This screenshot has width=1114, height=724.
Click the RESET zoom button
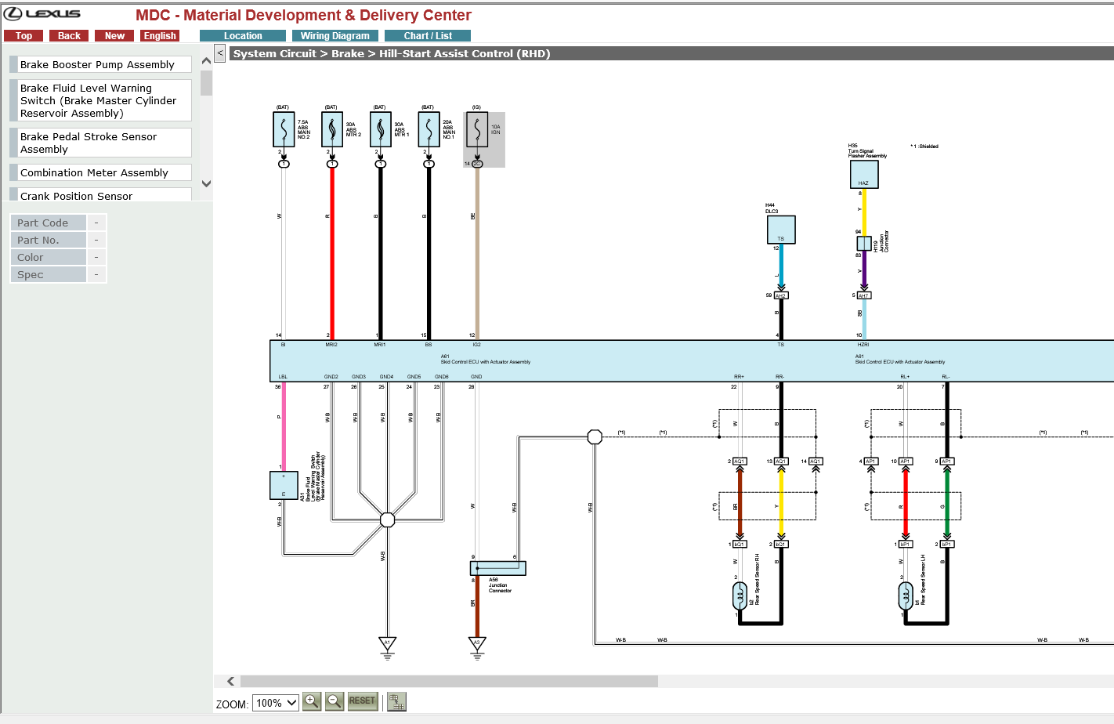coord(362,701)
